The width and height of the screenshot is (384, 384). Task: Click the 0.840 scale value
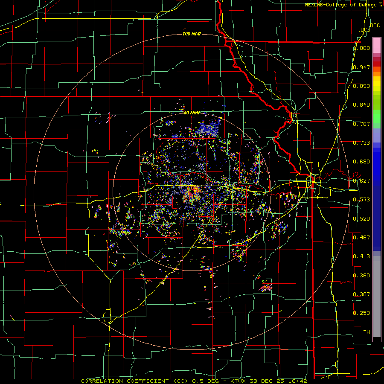click(361, 105)
